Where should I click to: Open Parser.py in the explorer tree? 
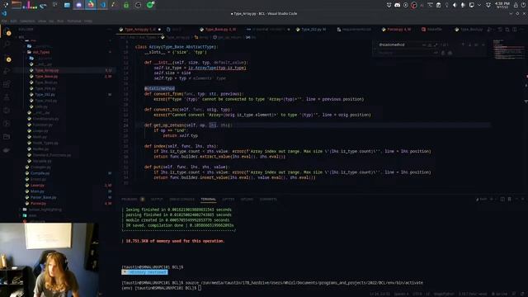point(38,204)
